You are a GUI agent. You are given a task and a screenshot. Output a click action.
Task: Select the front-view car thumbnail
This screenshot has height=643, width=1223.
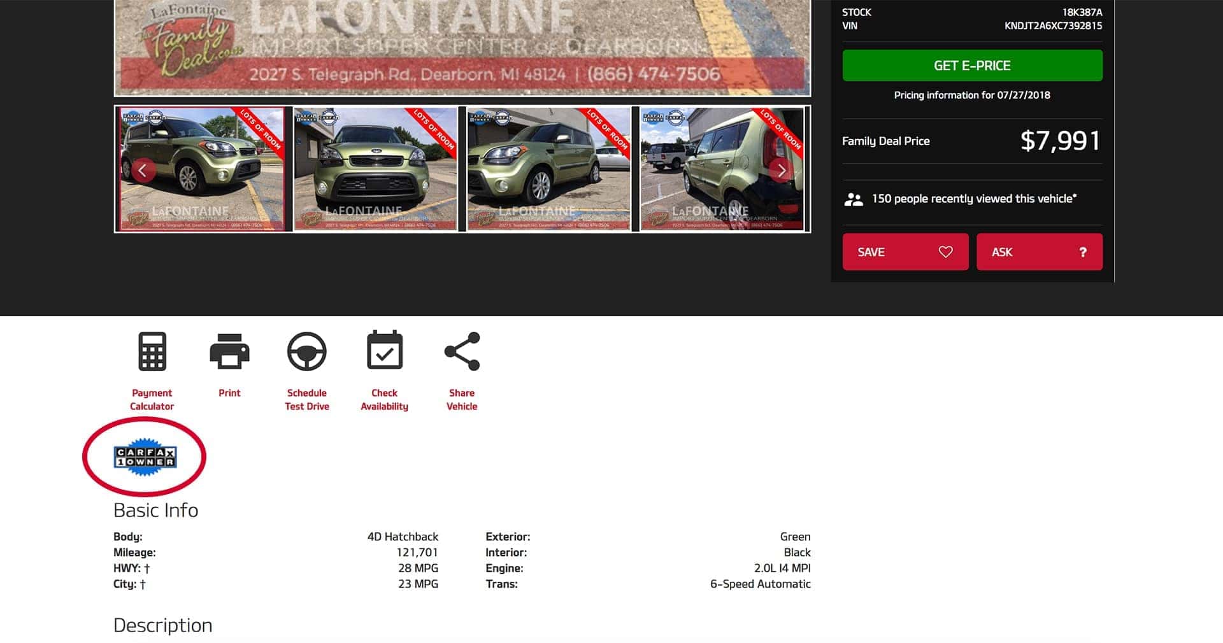(x=376, y=169)
